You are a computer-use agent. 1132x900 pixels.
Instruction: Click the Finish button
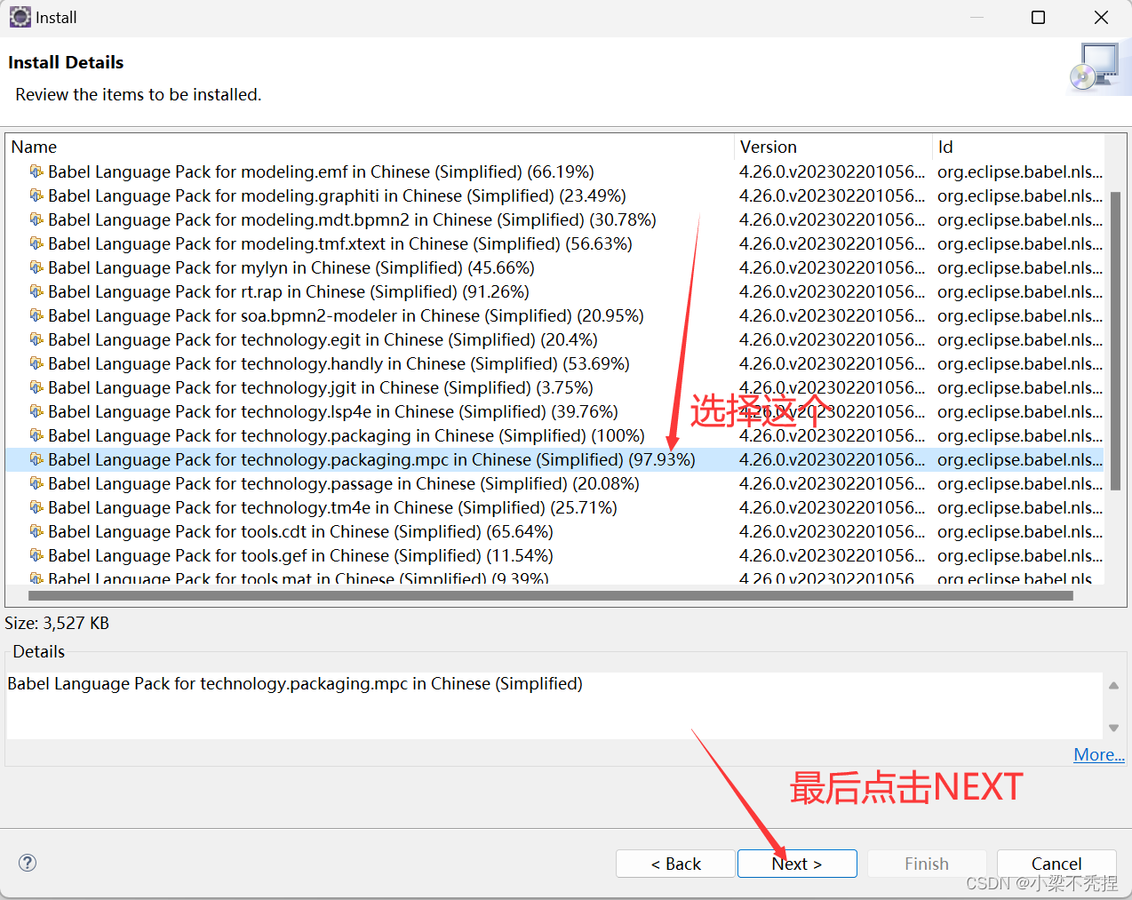927,864
